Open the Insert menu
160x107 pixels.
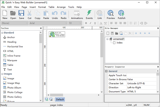point(33,7)
